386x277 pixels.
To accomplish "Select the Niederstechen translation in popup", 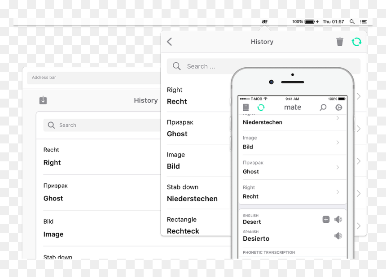I will [192, 199].
